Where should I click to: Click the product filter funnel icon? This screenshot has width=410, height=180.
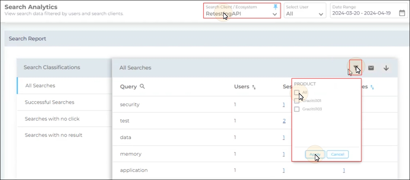tap(356, 68)
